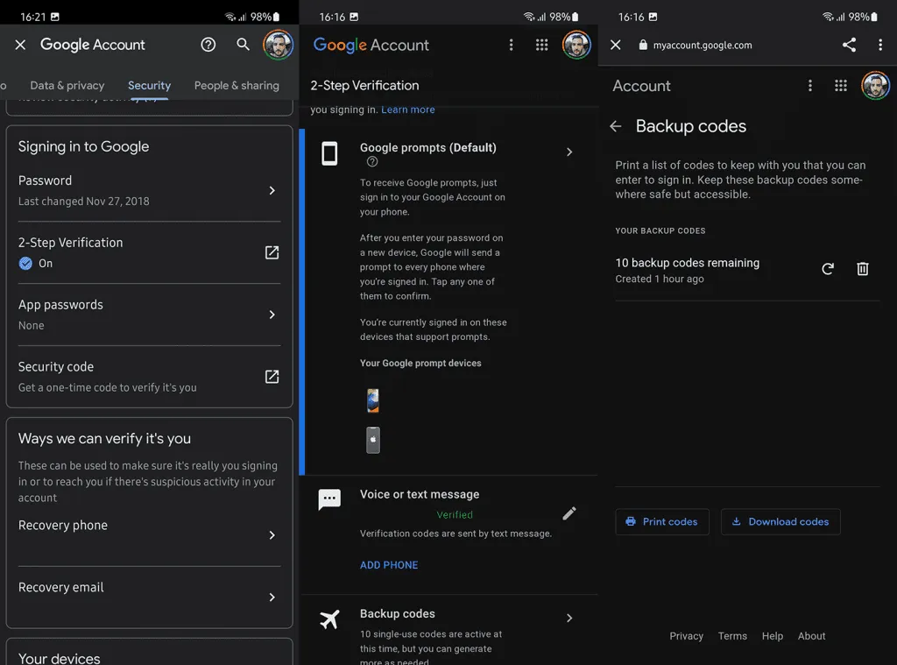The width and height of the screenshot is (897, 665).
Task: Open Google apps grid in middle panel
Action: pos(541,45)
